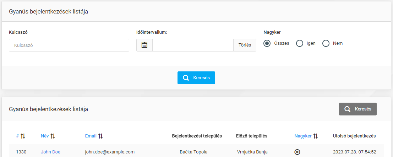
Task: Select the Összes radio button
Action: click(267, 43)
